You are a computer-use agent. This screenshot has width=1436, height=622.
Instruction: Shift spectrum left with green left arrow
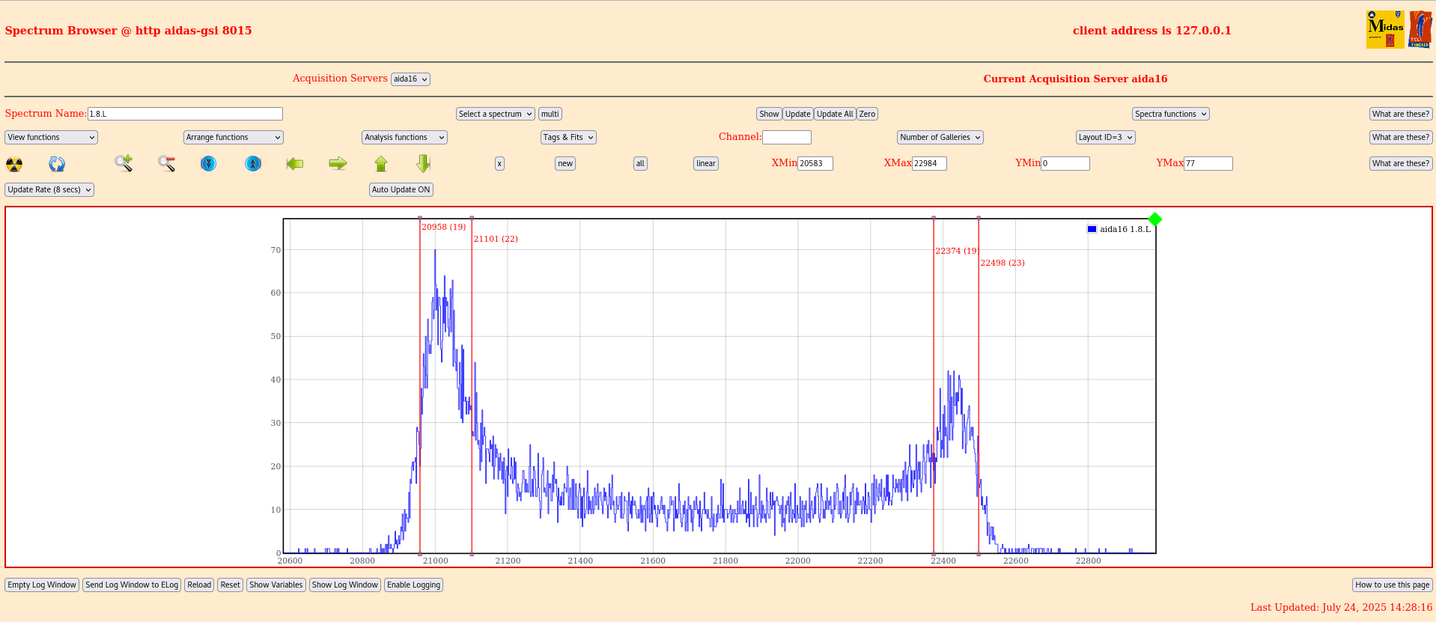[295, 163]
